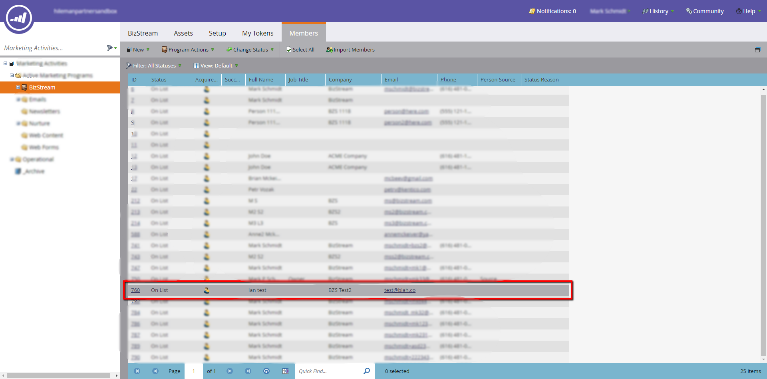Go to previous page arrow
Viewport: 767px width, 379px height.
[155, 371]
